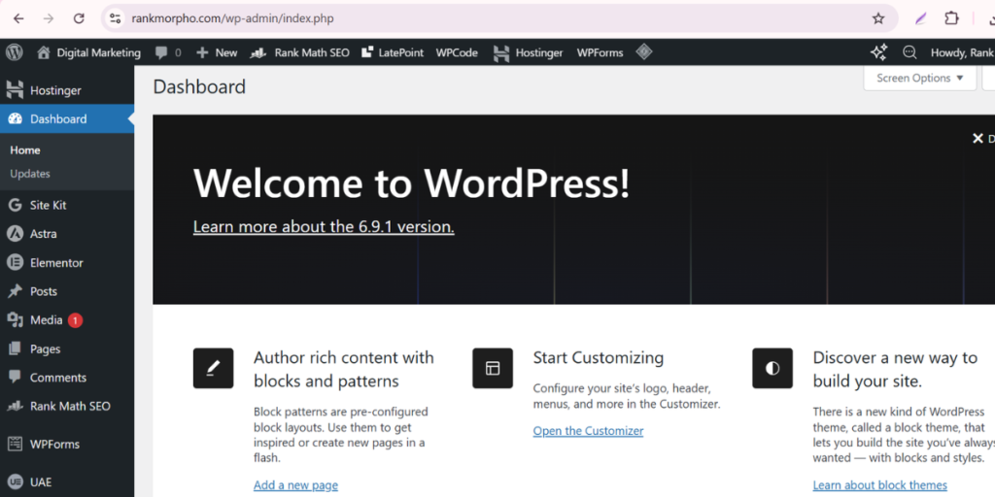The width and height of the screenshot is (995, 497).
Task: Click Learn about block themes link
Action: (879, 485)
